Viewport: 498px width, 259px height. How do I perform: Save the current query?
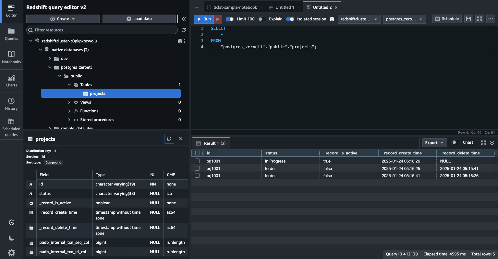pos(468,19)
